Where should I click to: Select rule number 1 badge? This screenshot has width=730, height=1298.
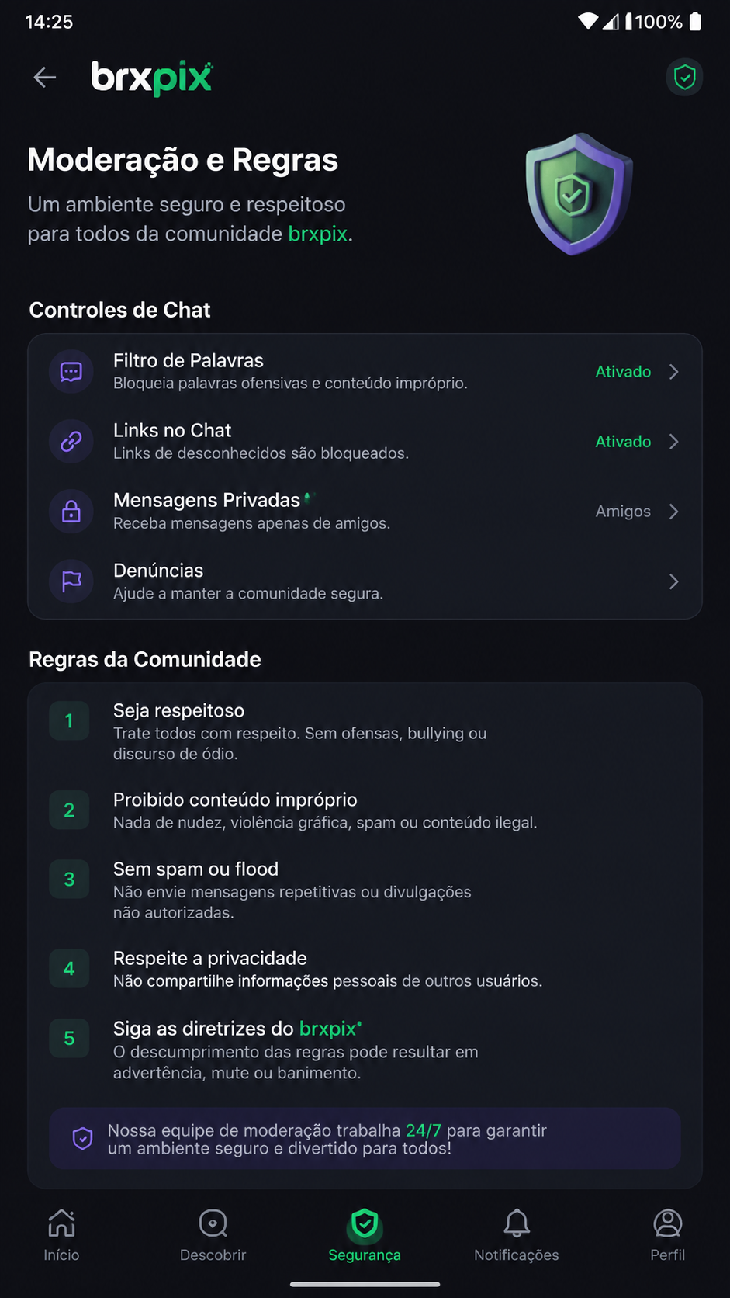69,721
